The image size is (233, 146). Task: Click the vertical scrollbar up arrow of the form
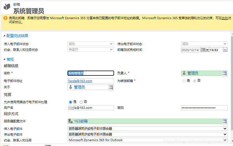click(x=232, y=35)
